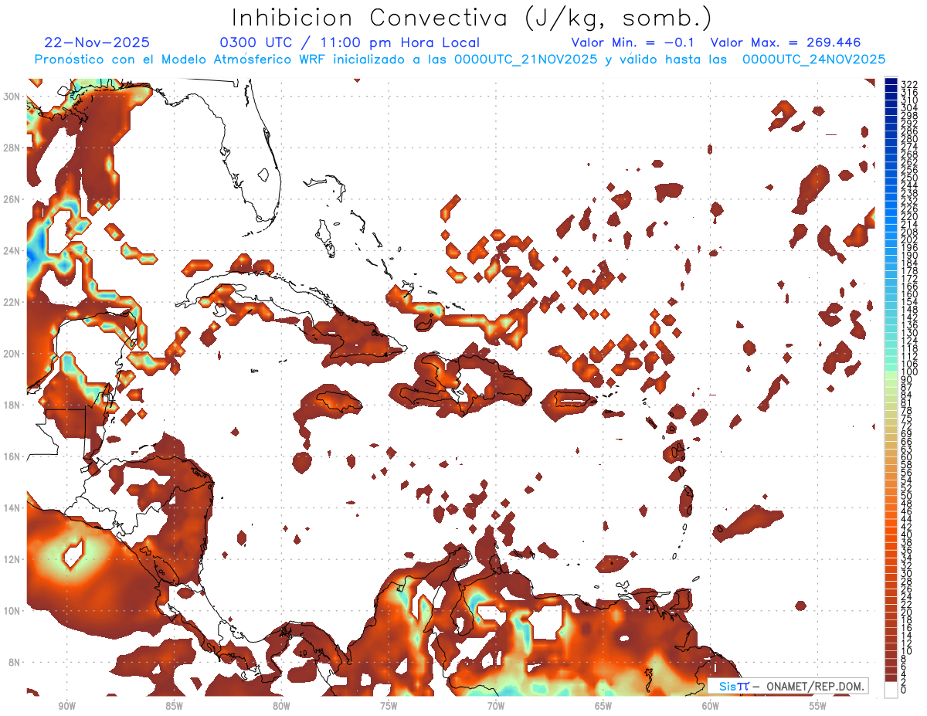Viewport: 927px width, 716px height.
Task: Click the "8N" latitude label
Action: click(x=14, y=663)
